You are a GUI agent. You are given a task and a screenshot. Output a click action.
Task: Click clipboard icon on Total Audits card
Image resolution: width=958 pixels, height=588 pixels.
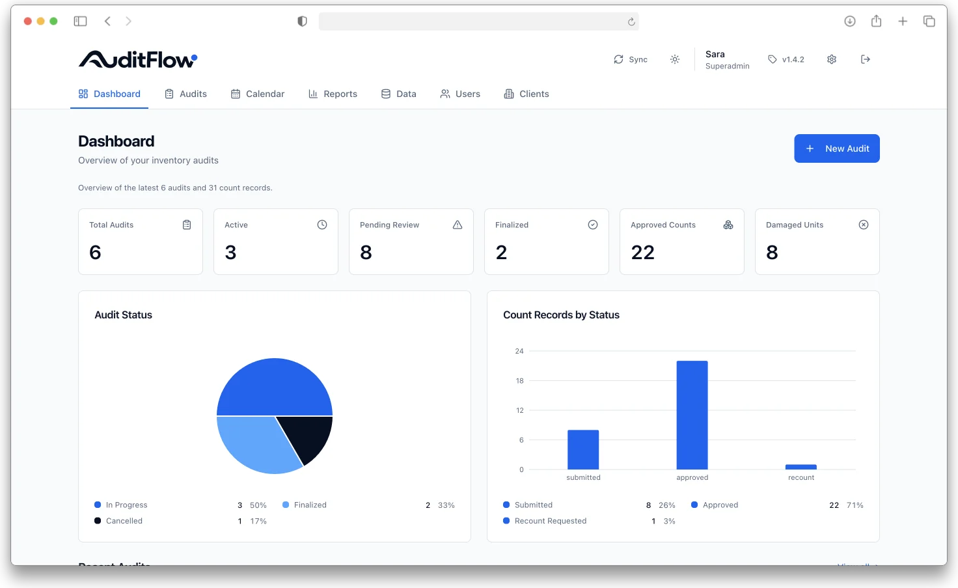(187, 225)
